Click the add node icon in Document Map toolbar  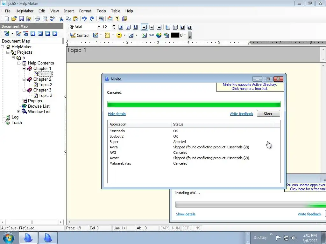[7, 34]
